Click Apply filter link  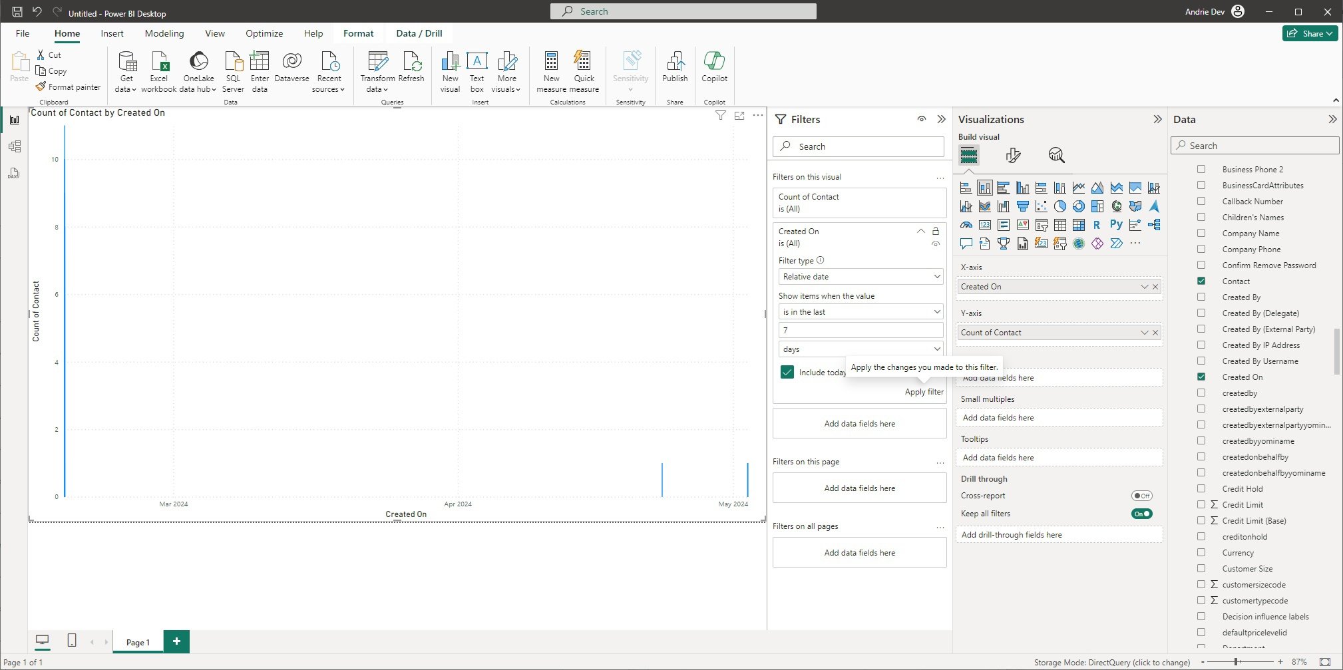point(924,392)
